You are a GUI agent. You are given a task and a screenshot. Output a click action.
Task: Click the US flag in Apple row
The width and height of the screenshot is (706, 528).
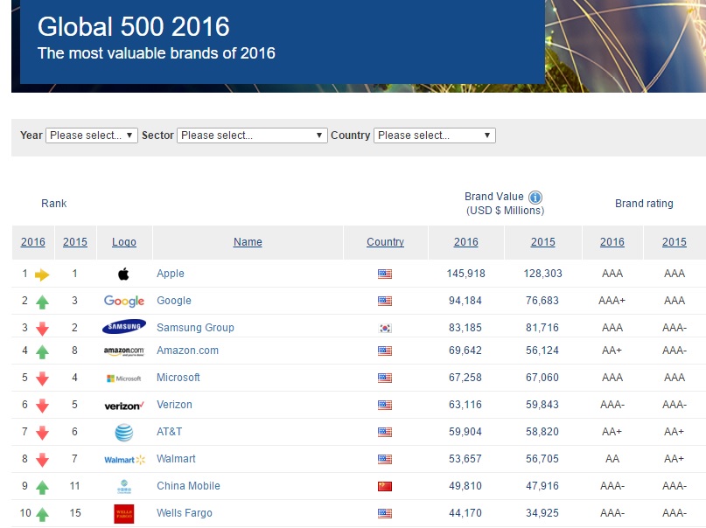point(385,274)
